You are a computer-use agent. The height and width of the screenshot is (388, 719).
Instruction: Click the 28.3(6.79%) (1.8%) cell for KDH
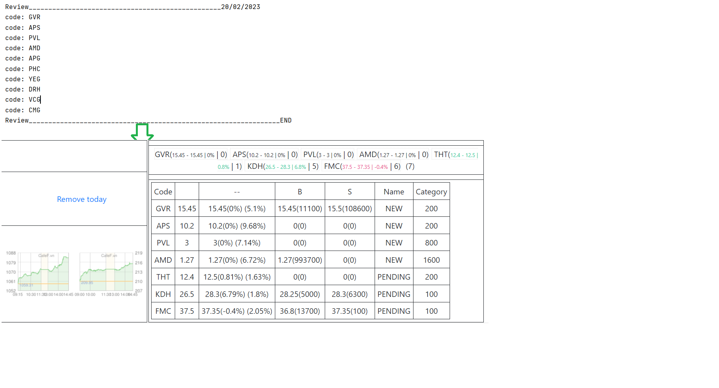237,294
